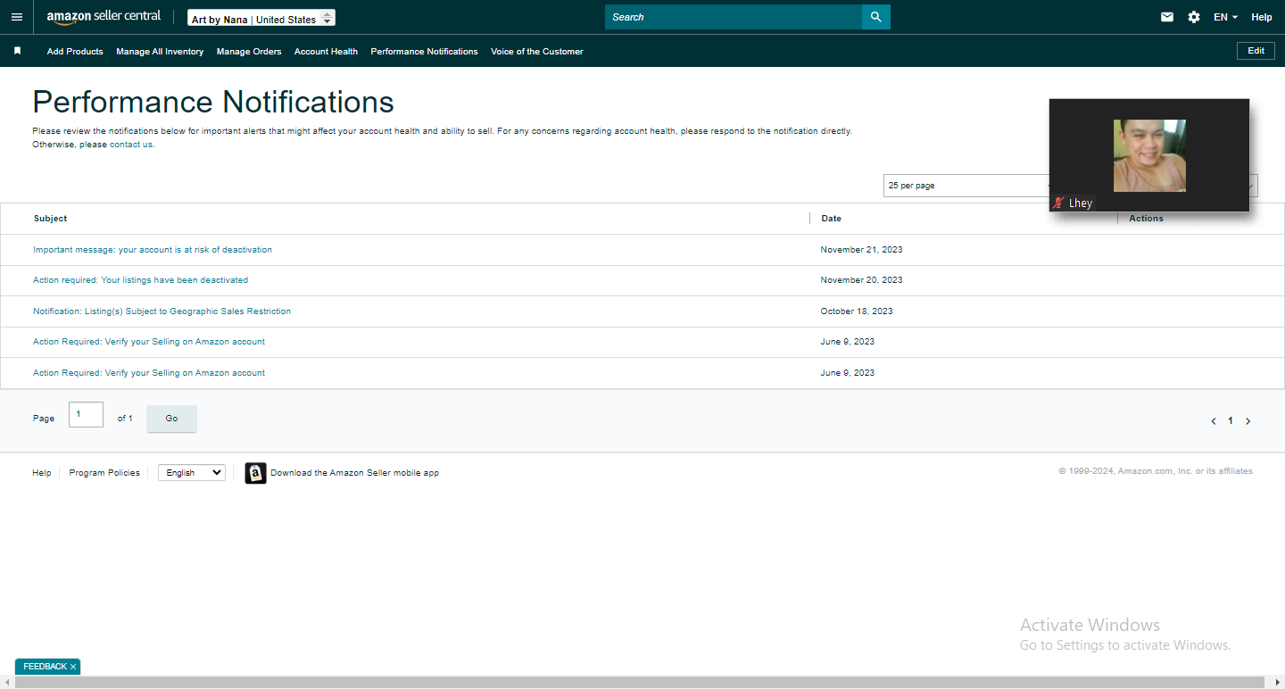Open the Help link in the header
This screenshot has height=689, width=1285.
coord(1262,17)
